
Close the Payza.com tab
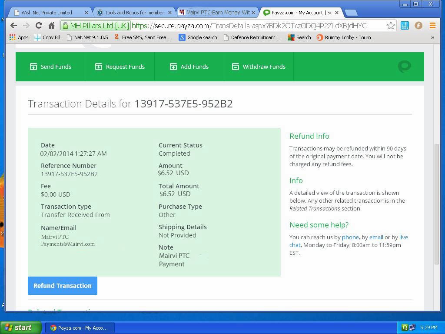337,13
